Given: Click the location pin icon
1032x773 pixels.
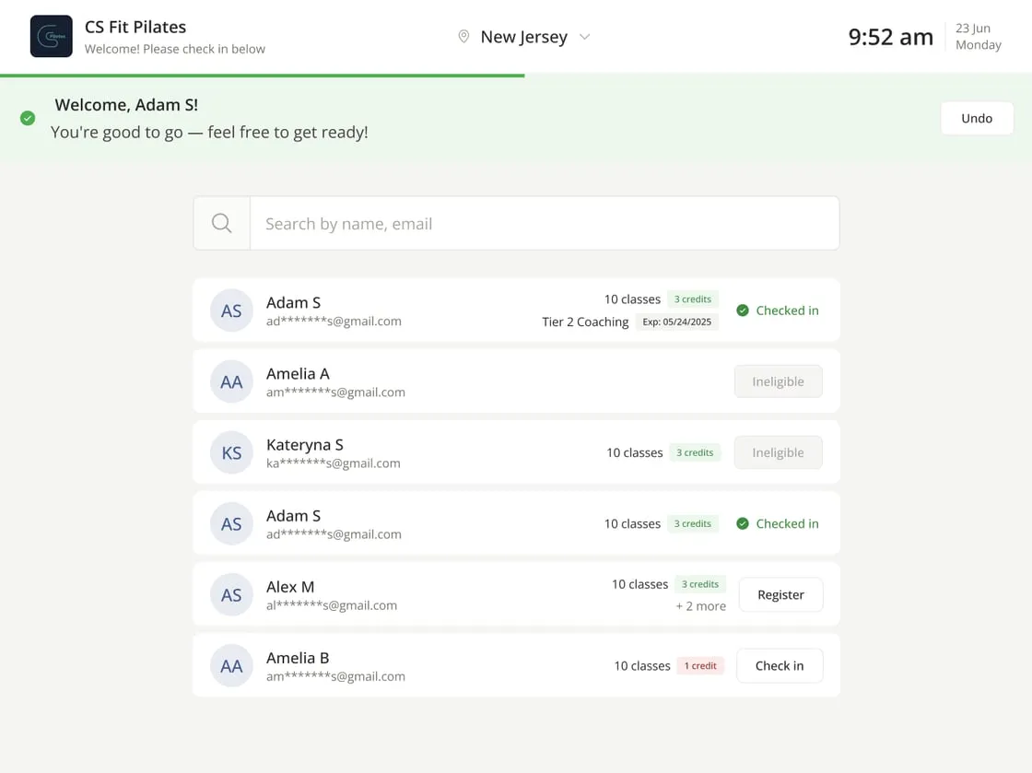Looking at the screenshot, I should click(x=463, y=37).
